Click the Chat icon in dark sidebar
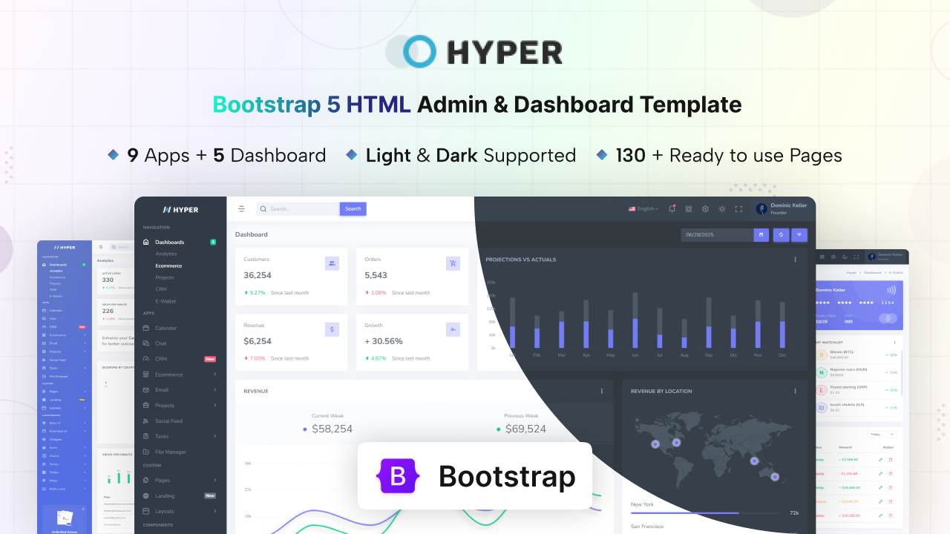 tap(146, 343)
